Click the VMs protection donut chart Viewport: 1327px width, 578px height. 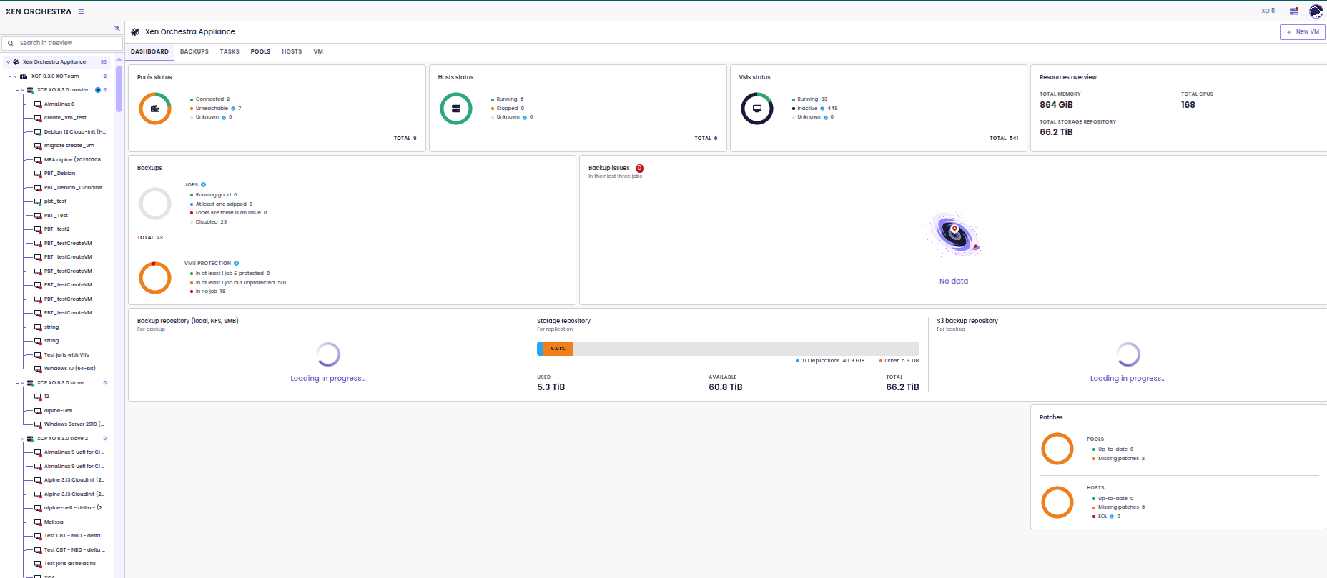click(x=155, y=278)
